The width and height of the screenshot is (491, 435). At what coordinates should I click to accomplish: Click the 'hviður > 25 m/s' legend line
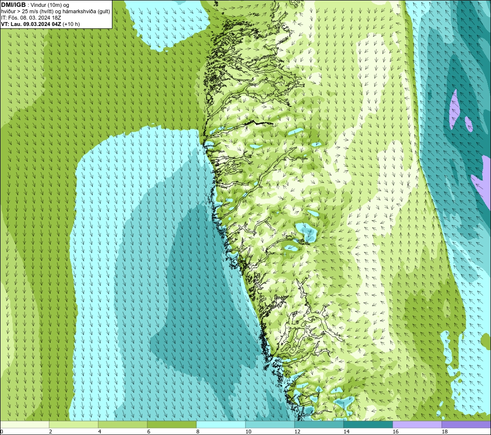(x=55, y=12)
